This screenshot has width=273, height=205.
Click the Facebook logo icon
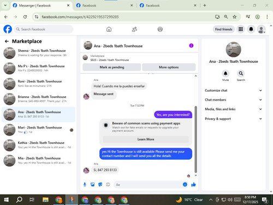8,29
